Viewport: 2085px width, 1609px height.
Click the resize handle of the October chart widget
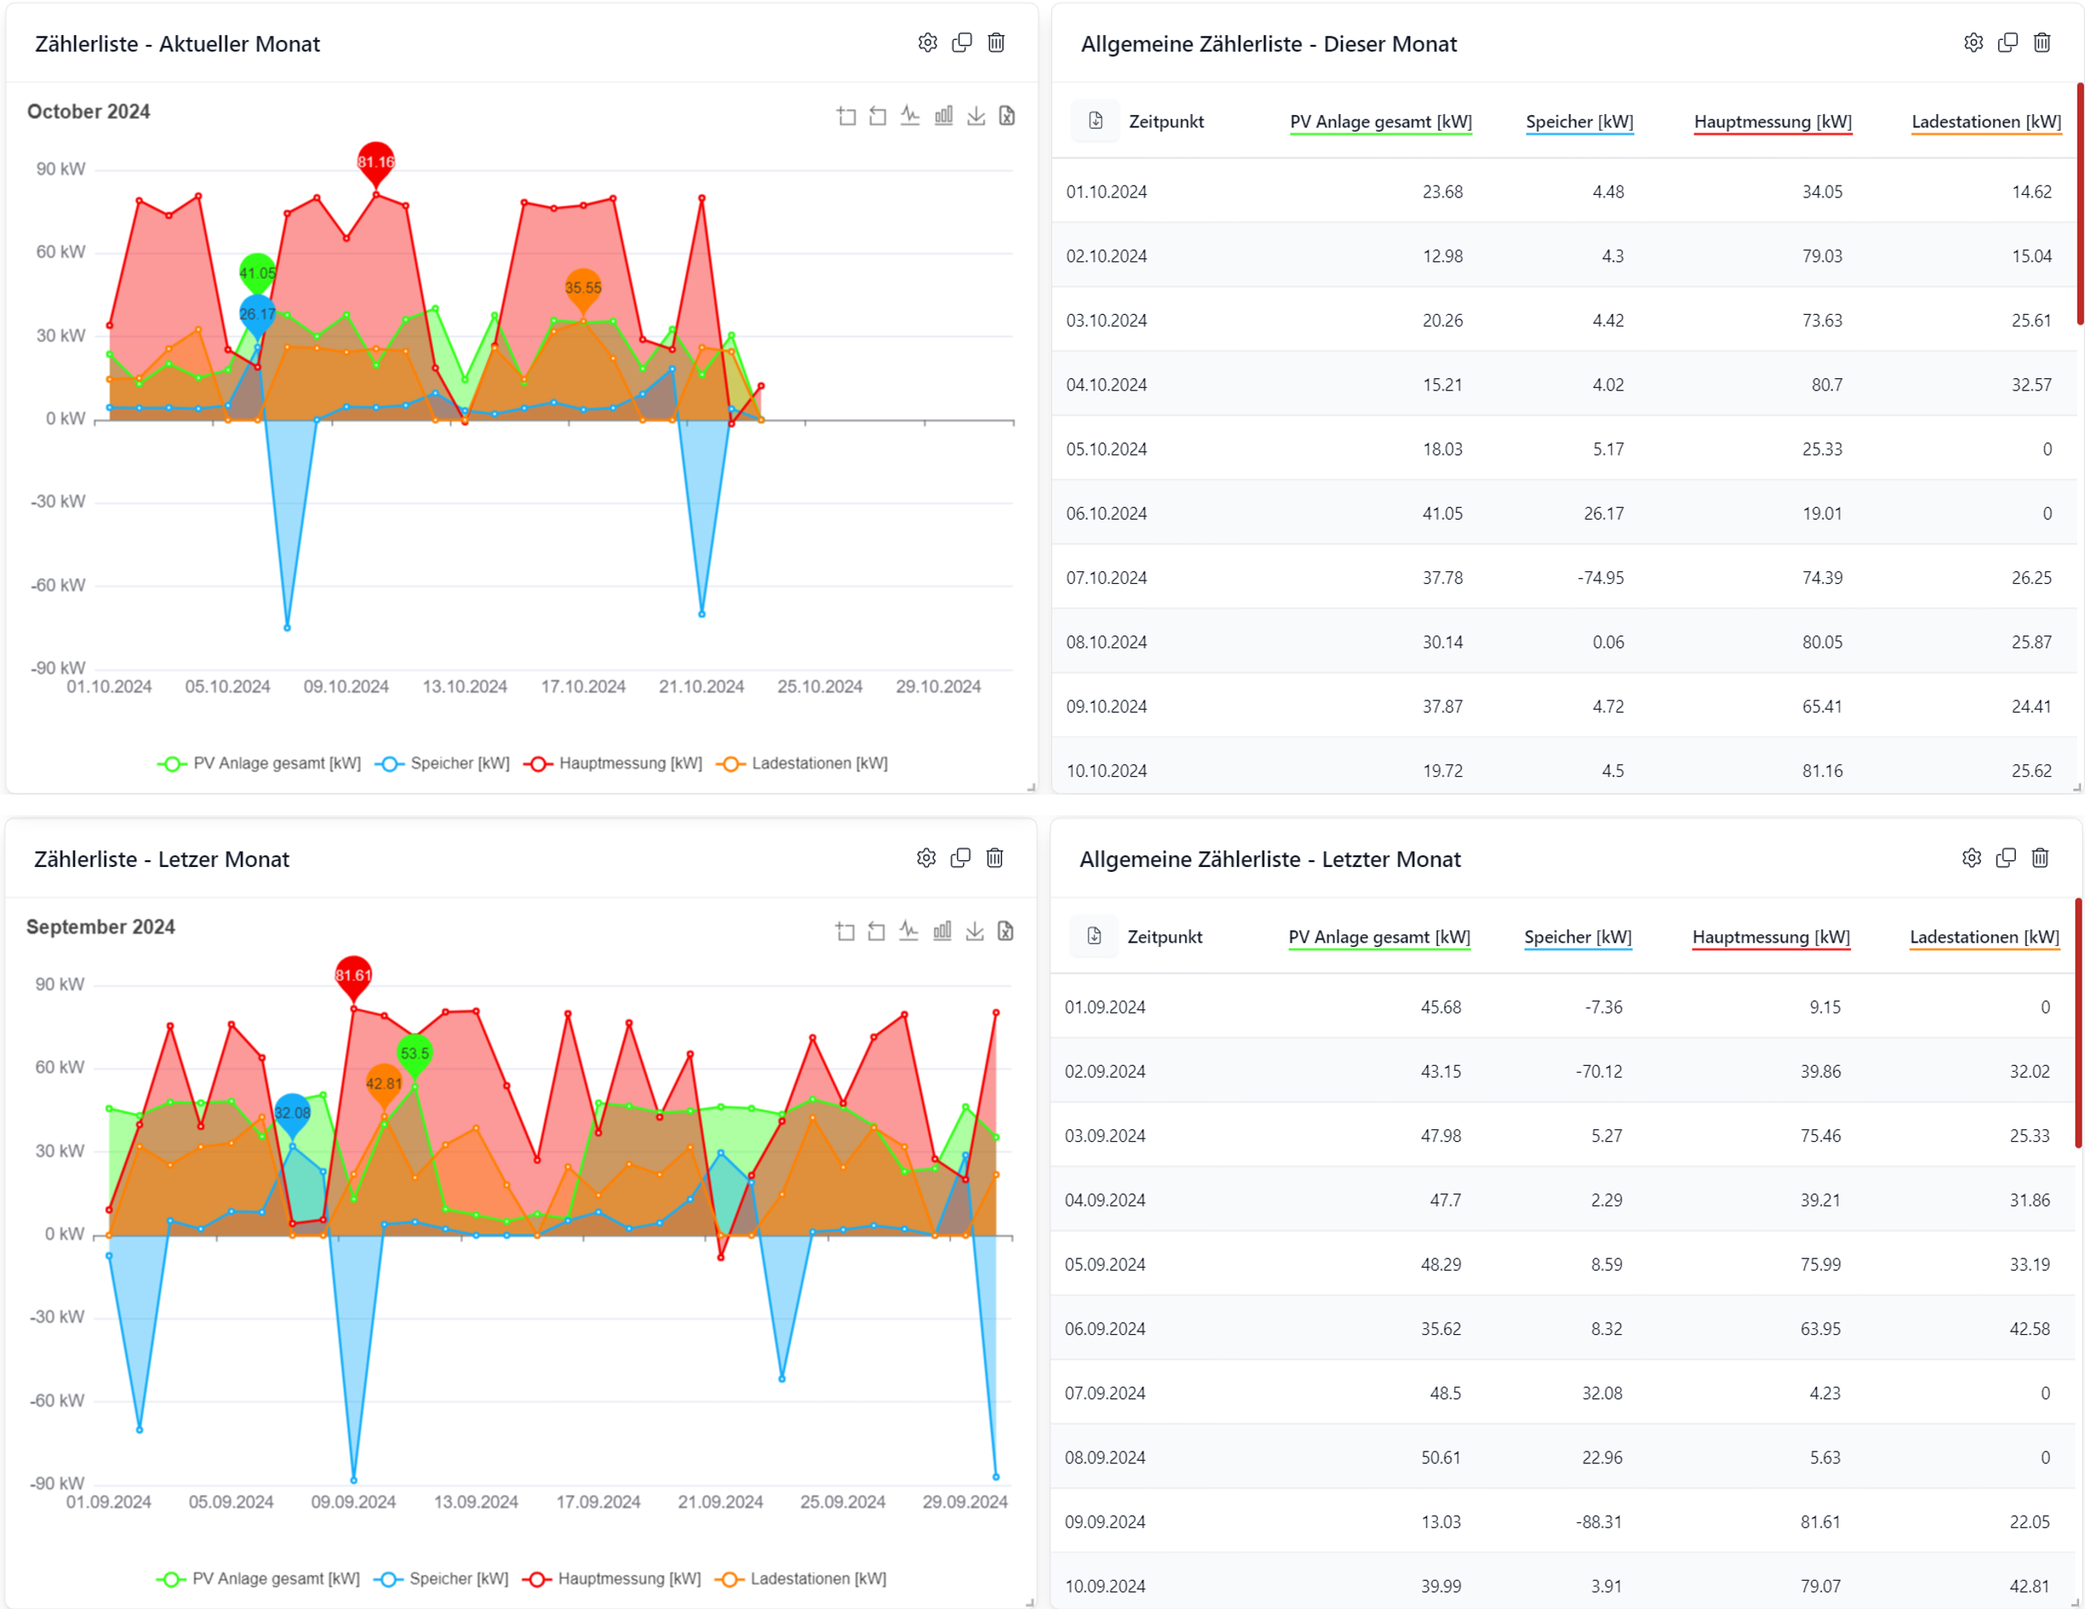[1031, 787]
